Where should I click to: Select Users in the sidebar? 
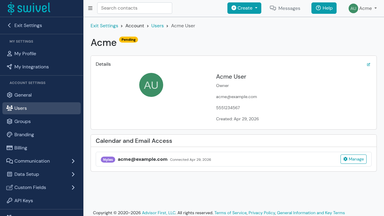41,108
